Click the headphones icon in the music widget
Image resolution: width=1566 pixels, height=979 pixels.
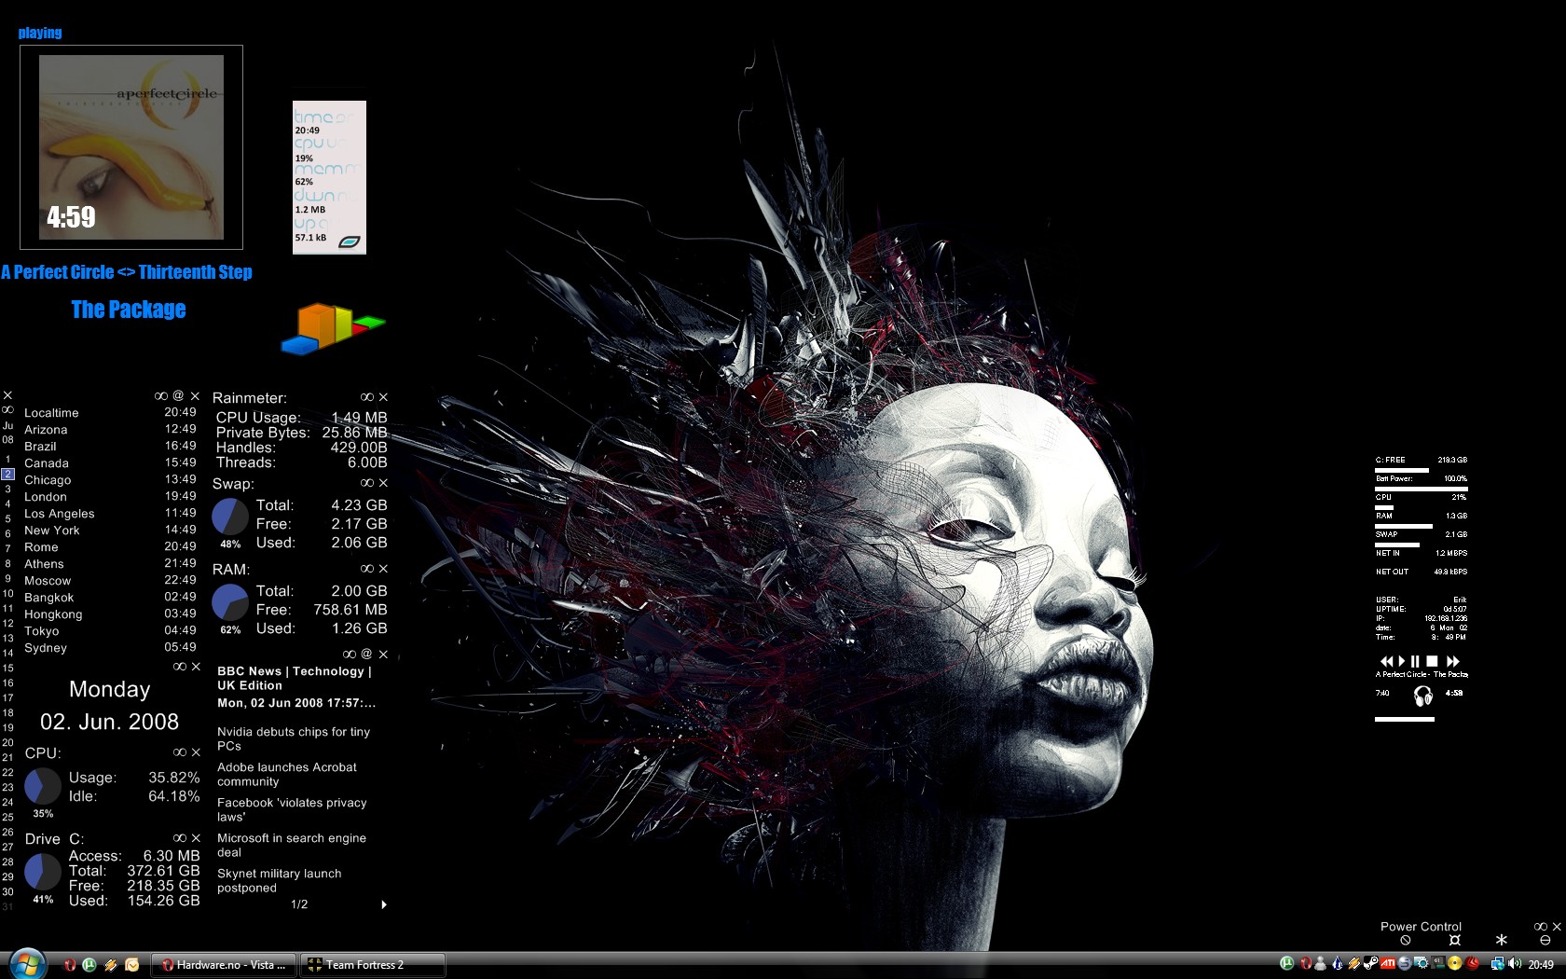pyautogui.click(x=1423, y=696)
